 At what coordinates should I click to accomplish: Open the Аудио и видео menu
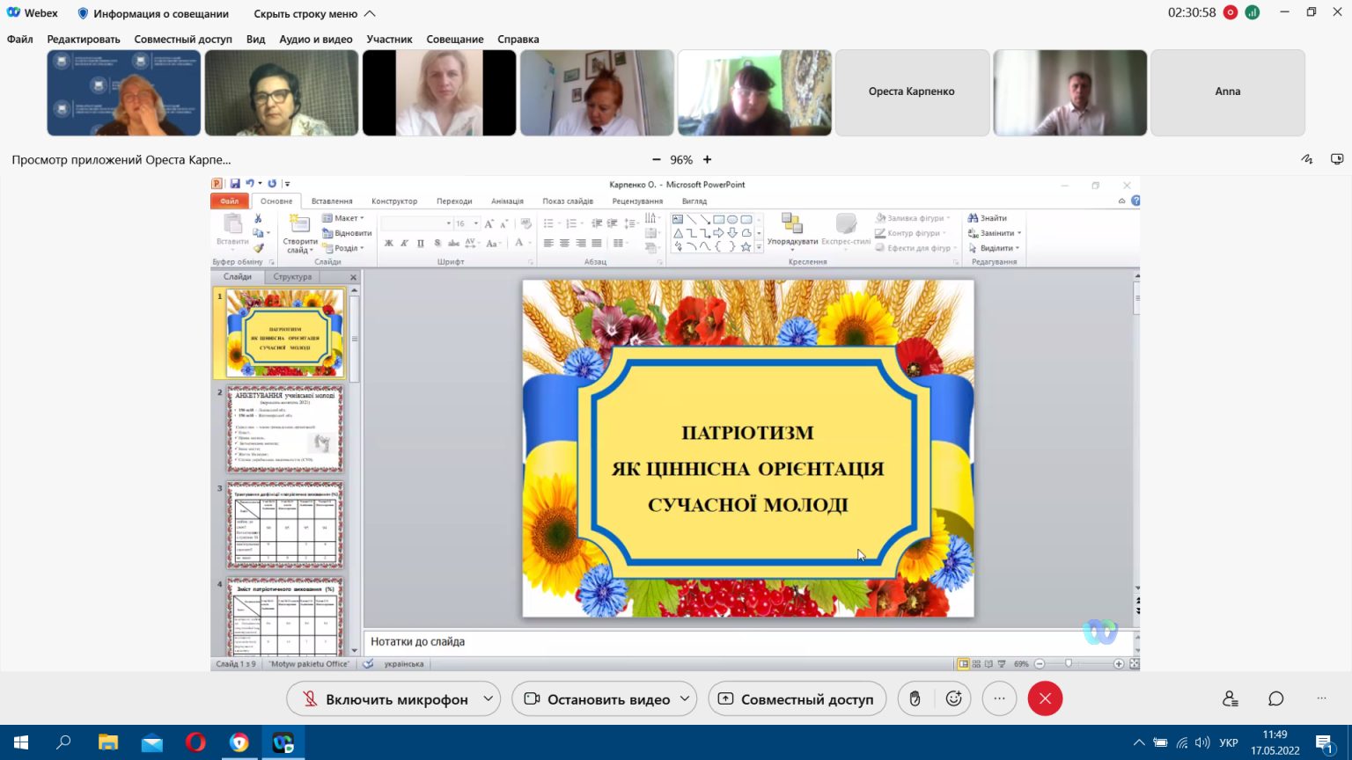pos(316,39)
